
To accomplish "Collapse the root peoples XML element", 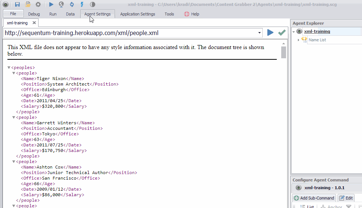I will point(9,68).
